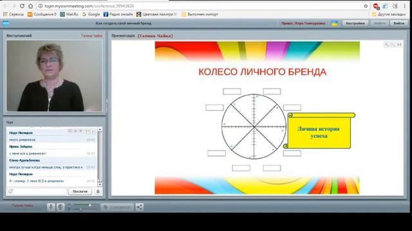Open the Цветовая палитра bookmark

pyautogui.click(x=157, y=14)
